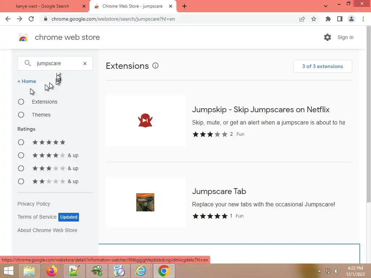The image size is (371, 278).
Task: Close the kanye west Google Search tab
Action: pos(84,7)
